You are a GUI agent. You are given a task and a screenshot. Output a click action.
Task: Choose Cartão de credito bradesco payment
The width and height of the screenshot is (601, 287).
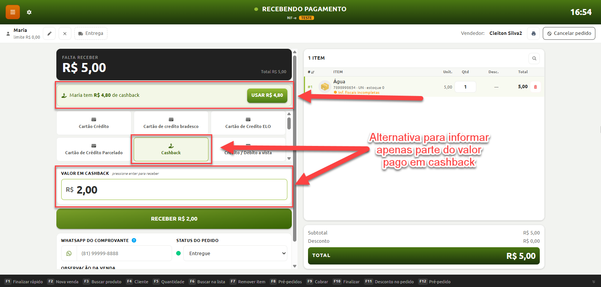(x=171, y=123)
